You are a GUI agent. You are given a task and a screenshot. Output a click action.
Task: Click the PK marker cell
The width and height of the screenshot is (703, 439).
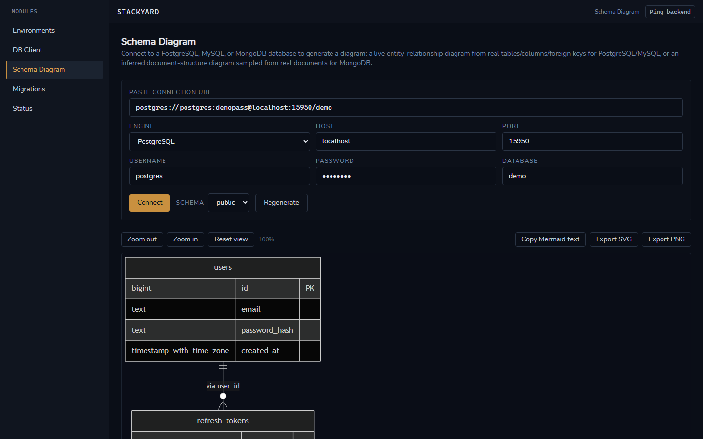pyautogui.click(x=310, y=288)
